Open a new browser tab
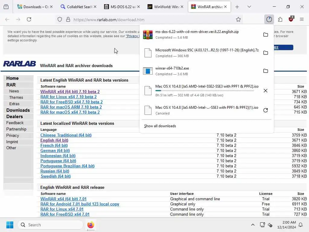The image size is (309, 232). pyautogui.click(x=237, y=7)
